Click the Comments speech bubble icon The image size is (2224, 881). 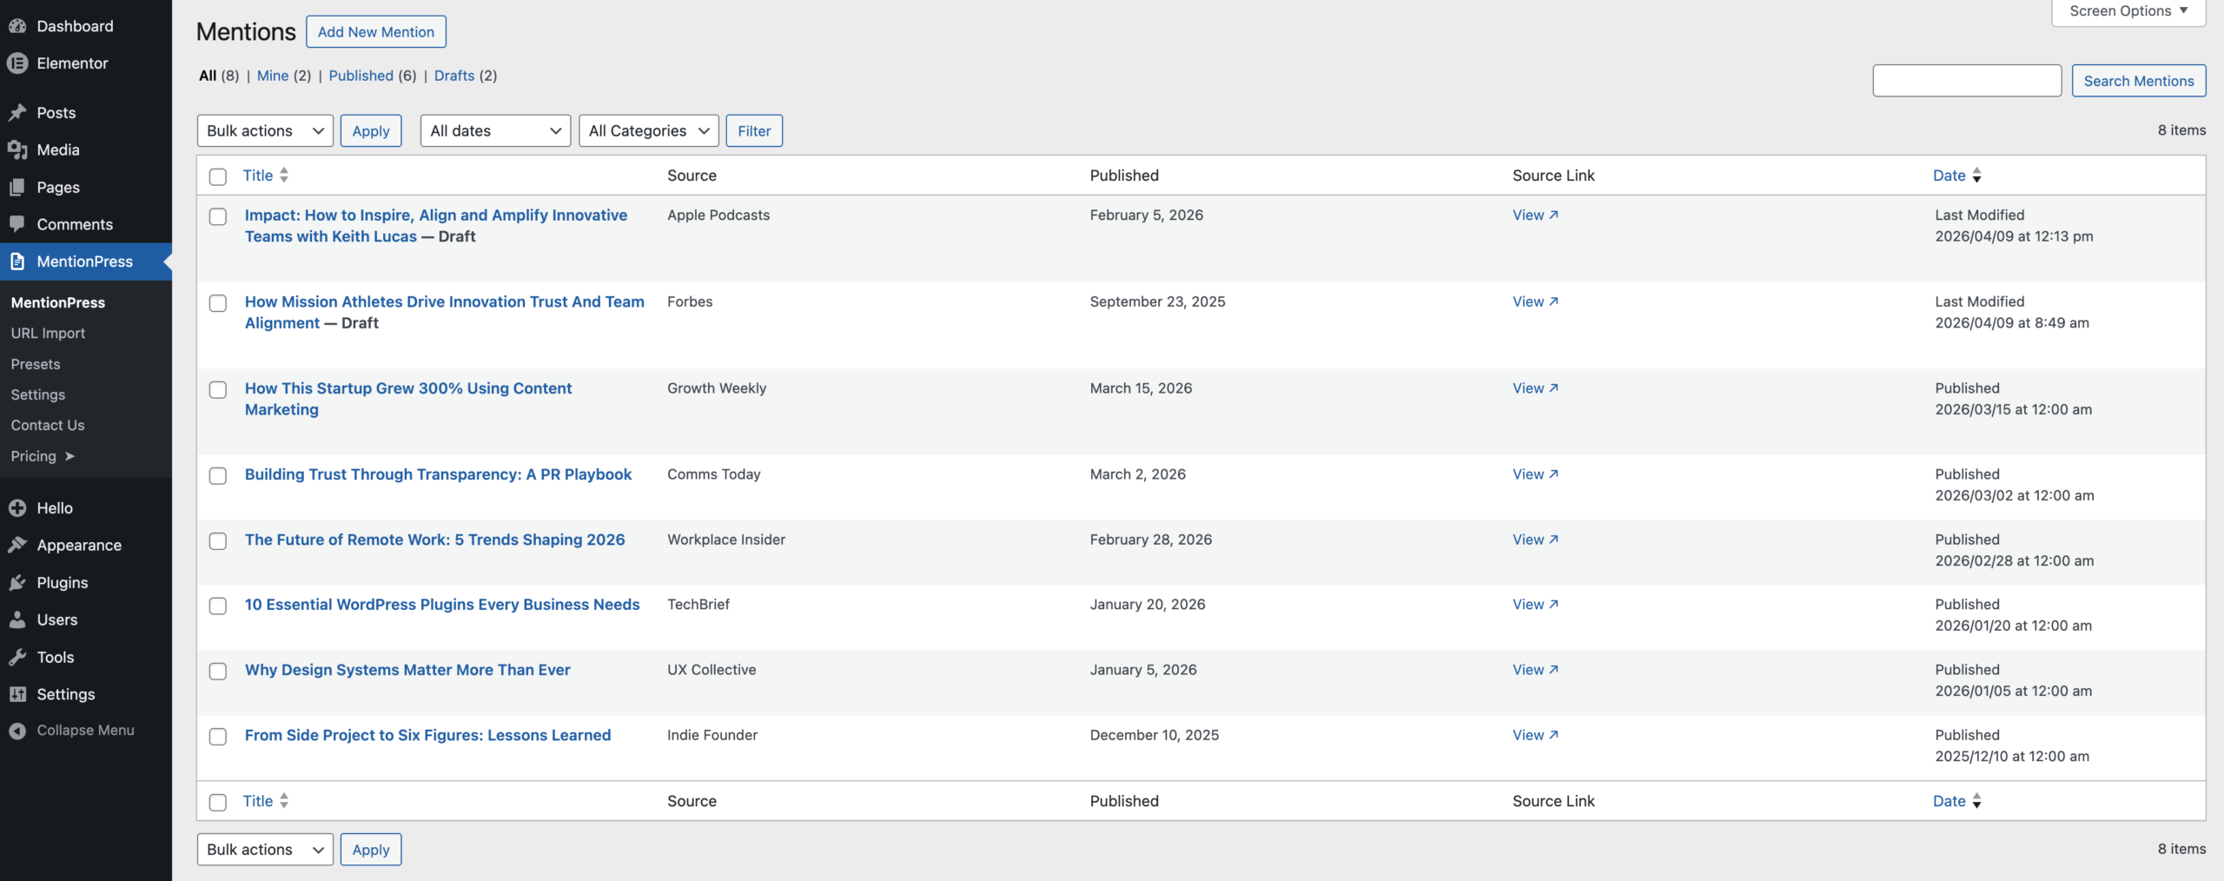click(x=17, y=224)
